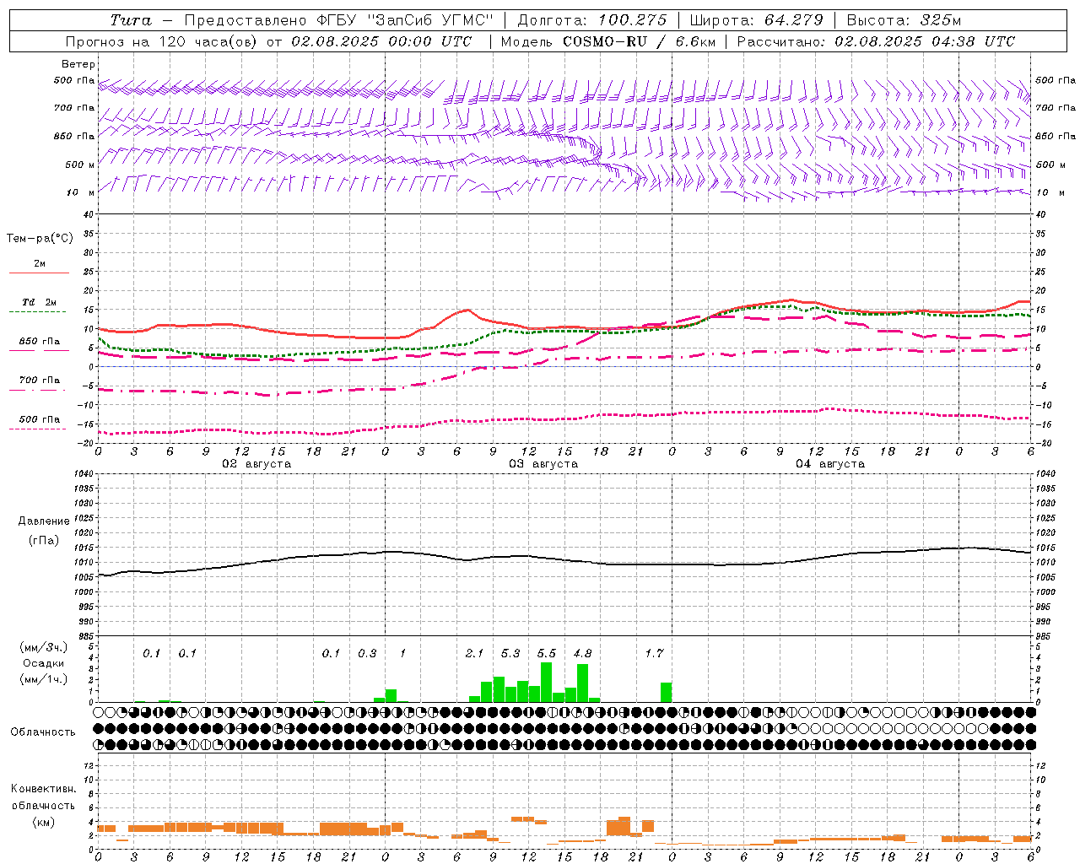
Task: Click the (мм/3ч.) precipitation unit label
Action: click(x=44, y=647)
